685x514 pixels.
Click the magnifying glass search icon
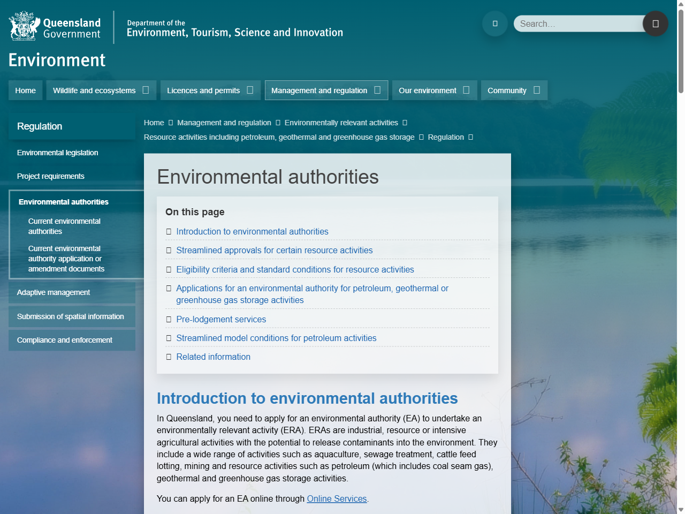pos(655,24)
